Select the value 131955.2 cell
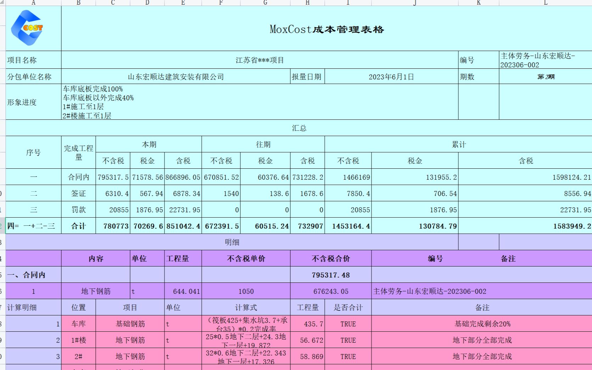The height and width of the screenshot is (370, 592). (x=415, y=177)
